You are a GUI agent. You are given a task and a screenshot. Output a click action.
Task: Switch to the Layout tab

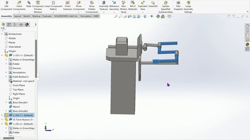tap(17, 16)
